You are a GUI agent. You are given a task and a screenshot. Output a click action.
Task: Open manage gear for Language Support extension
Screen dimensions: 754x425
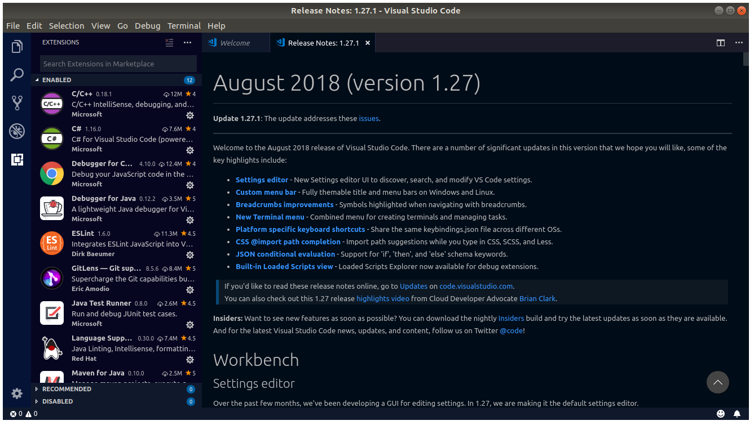(x=190, y=360)
